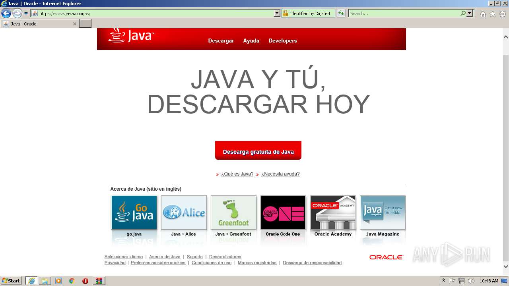This screenshot has height=286, width=509.
Task: Open the colorful grid app taskbar icon
Action: coord(99,281)
